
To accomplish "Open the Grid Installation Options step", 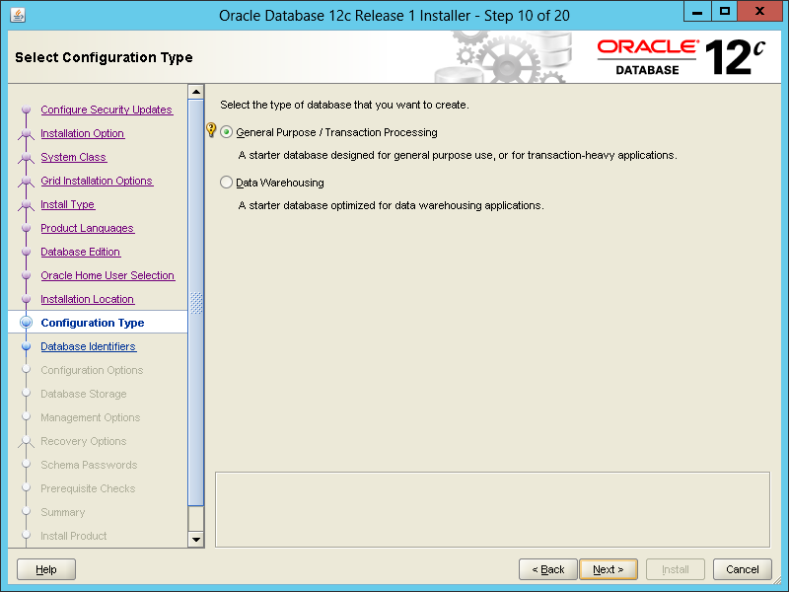I will pos(97,181).
